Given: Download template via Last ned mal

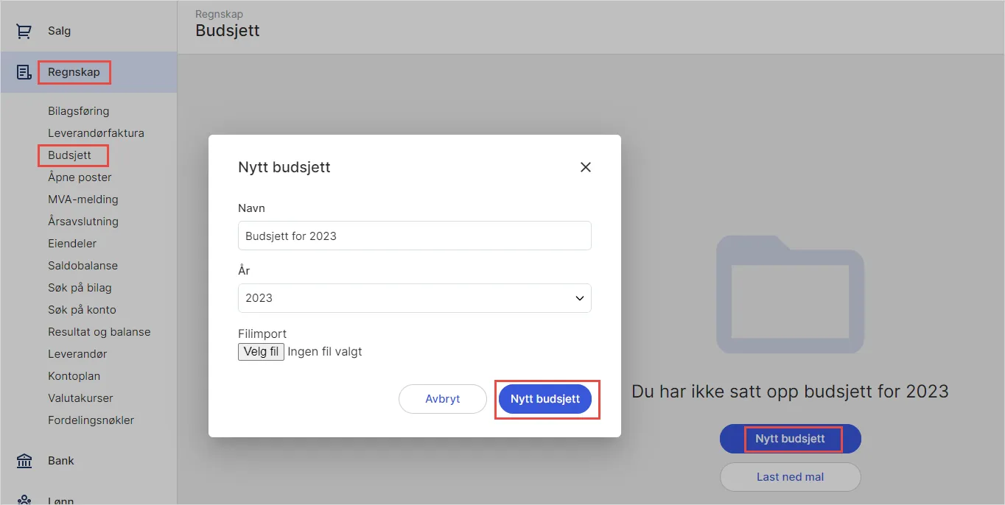Looking at the screenshot, I should tap(790, 477).
